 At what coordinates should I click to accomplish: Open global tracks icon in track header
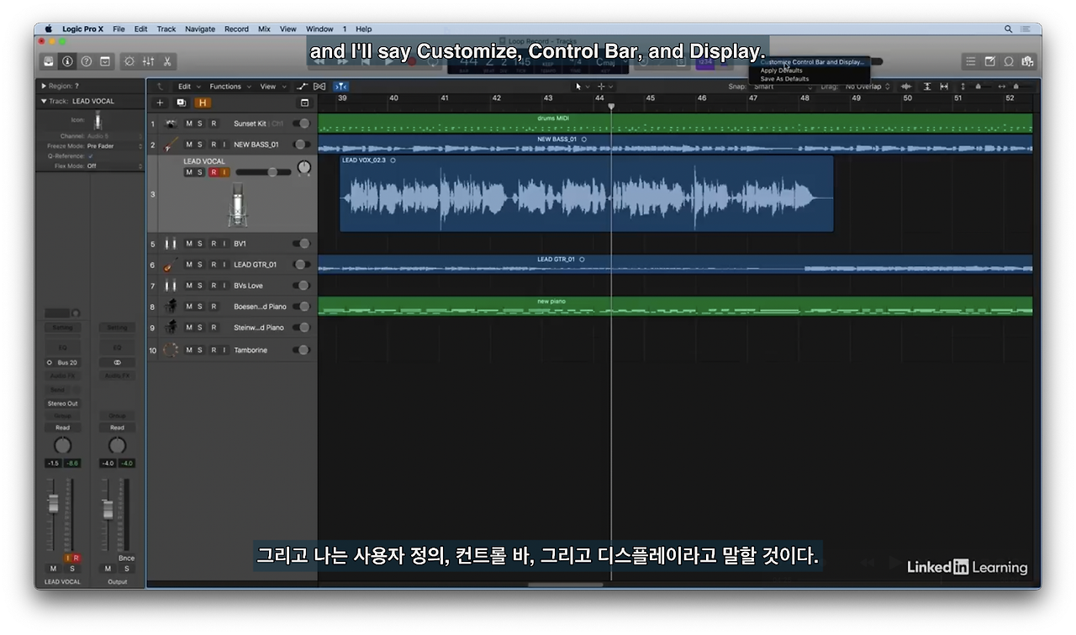tap(304, 102)
